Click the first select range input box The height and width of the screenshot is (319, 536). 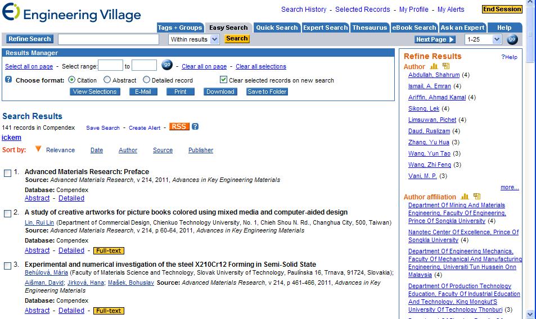pyautogui.click(x=110, y=65)
